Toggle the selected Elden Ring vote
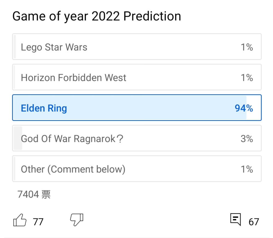The image size is (273, 238). pos(137,108)
